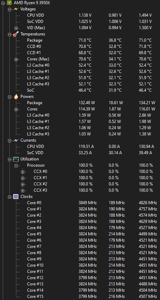Image resolution: width=160 pixels, height=300 pixels.
Task: Select the L3 Cache #0 temperature row
Action: click(x=89, y=65)
